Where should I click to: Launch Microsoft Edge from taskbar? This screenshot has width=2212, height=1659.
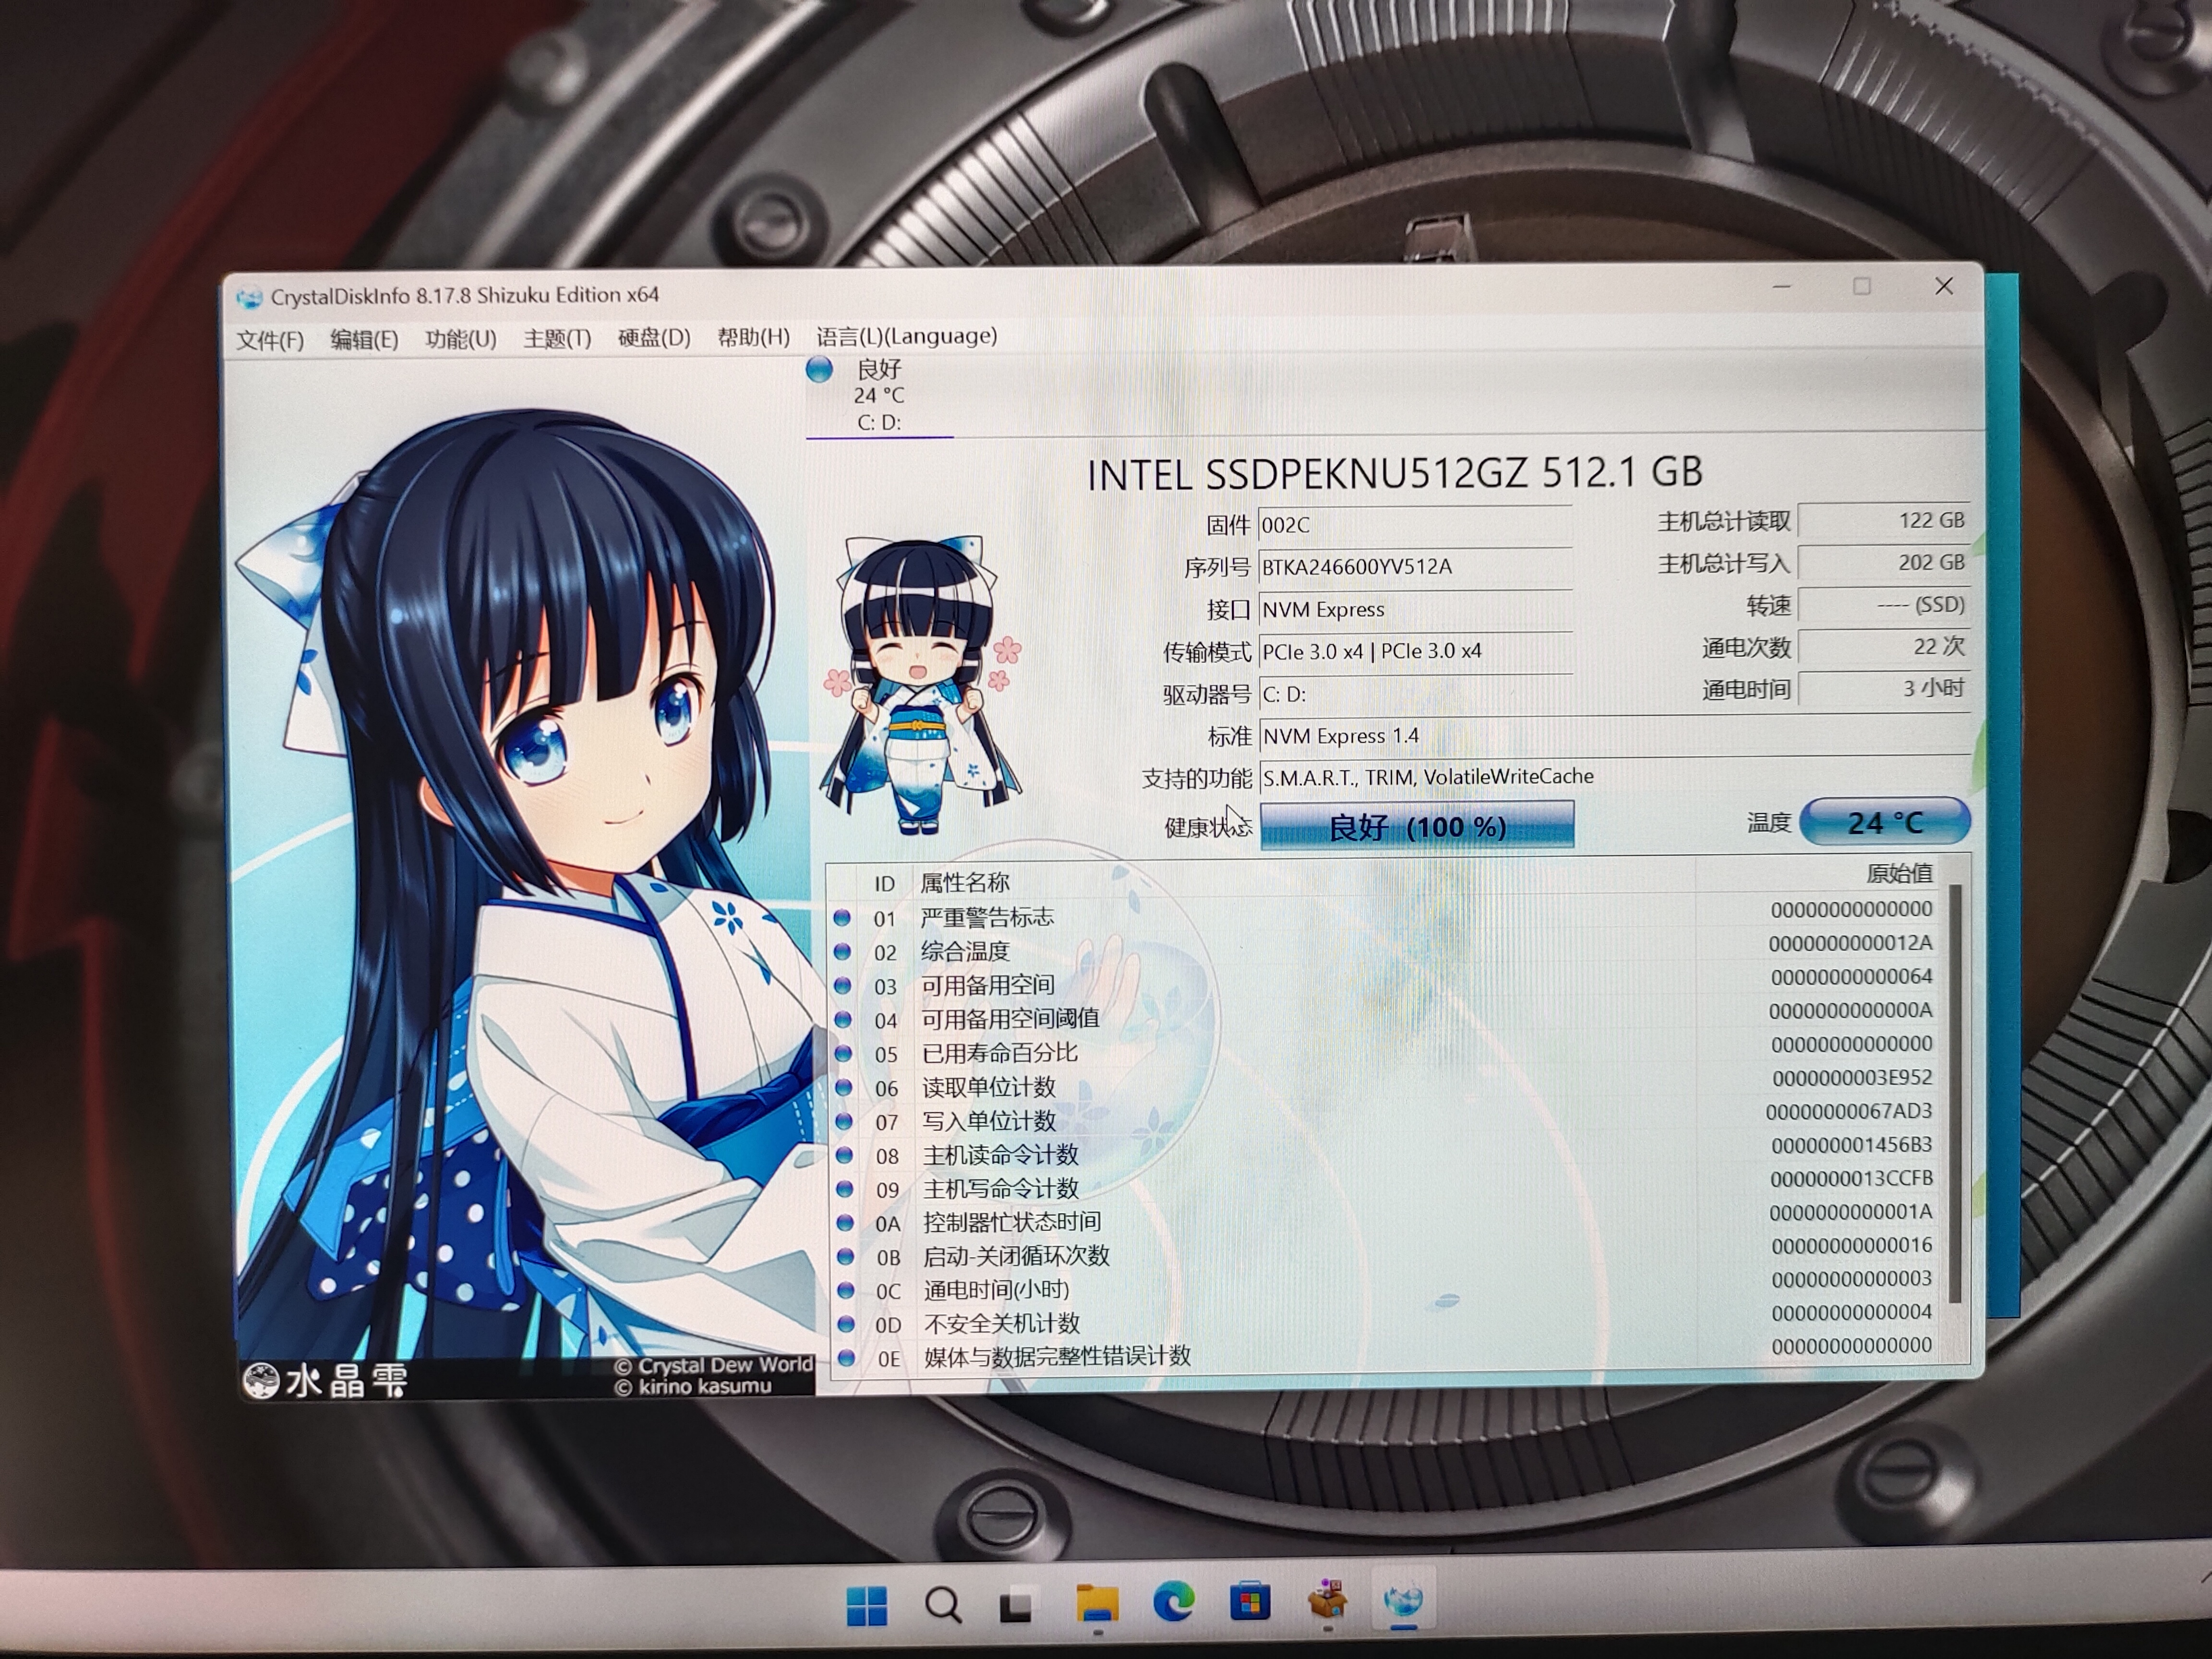pyautogui.click(x=1174, y=1603)
